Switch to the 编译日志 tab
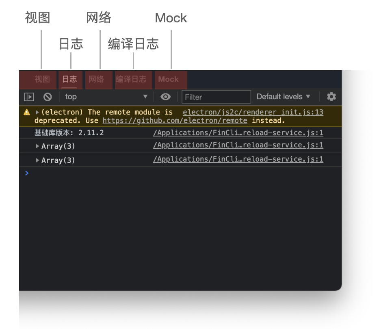The width and height of the screenshot is (377, 329). pyautogui.click(x=133, y=80)
